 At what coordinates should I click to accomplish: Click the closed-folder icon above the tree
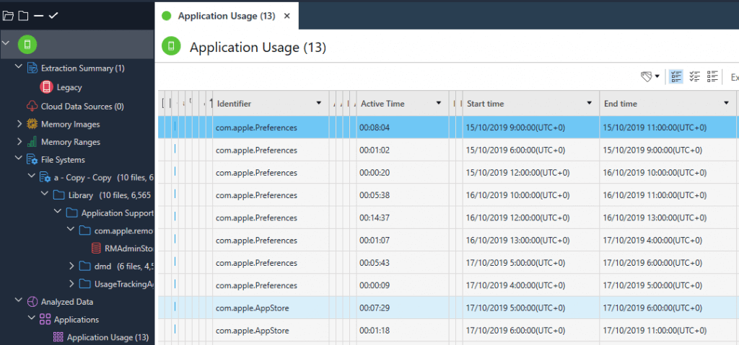pyautogui.click(x=23, y=16)
